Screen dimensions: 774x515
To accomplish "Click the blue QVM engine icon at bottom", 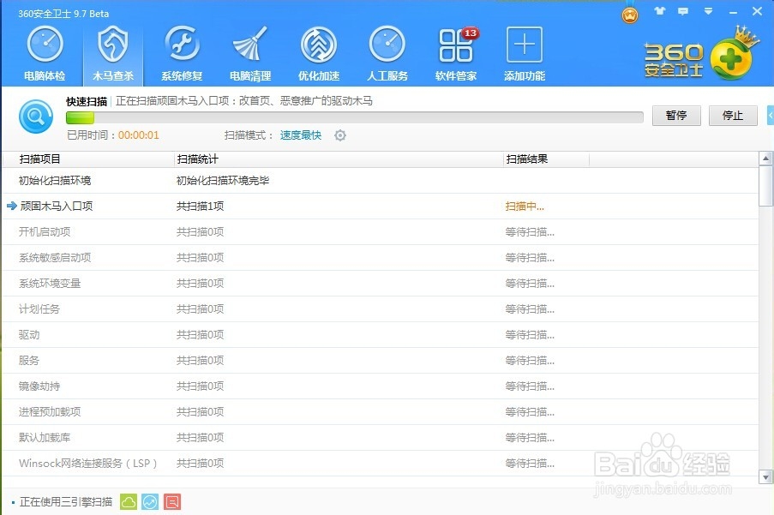I will pos(150,500).
